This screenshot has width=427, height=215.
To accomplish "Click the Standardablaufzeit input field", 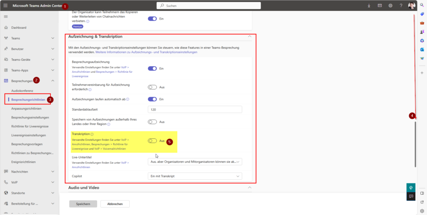I will click(x=195, y=109).
